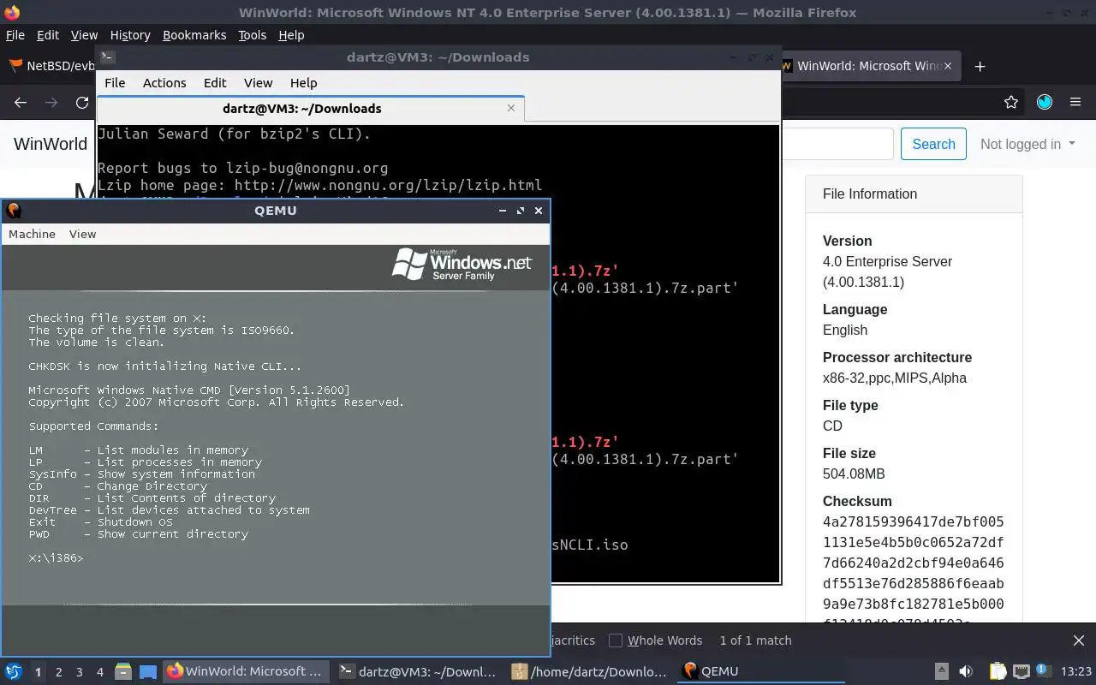This screenshot has width=1096, height=685.
Task: Click the WinWorld Search button
Action: point(933,144)
